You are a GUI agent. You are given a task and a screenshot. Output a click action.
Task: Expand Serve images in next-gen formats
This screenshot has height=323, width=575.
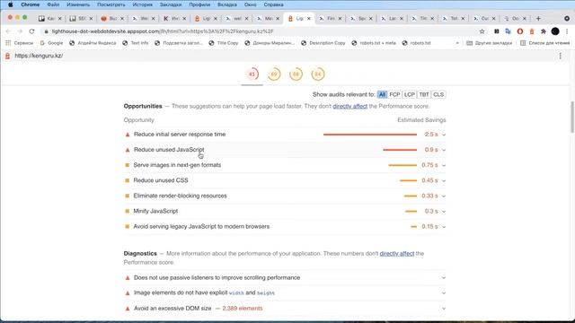[x=285, y=165]
